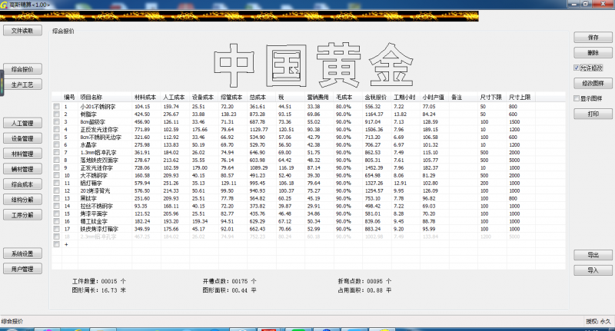This screenshot has width=615, height=331.
Task: Click the 导入 button
Action: (593, 270)
